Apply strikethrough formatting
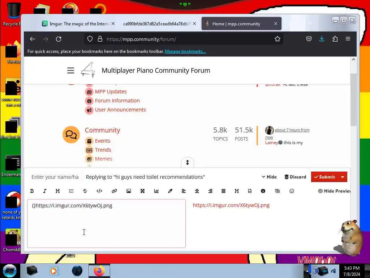The image size is (370, 278). (x=85, y=191)
